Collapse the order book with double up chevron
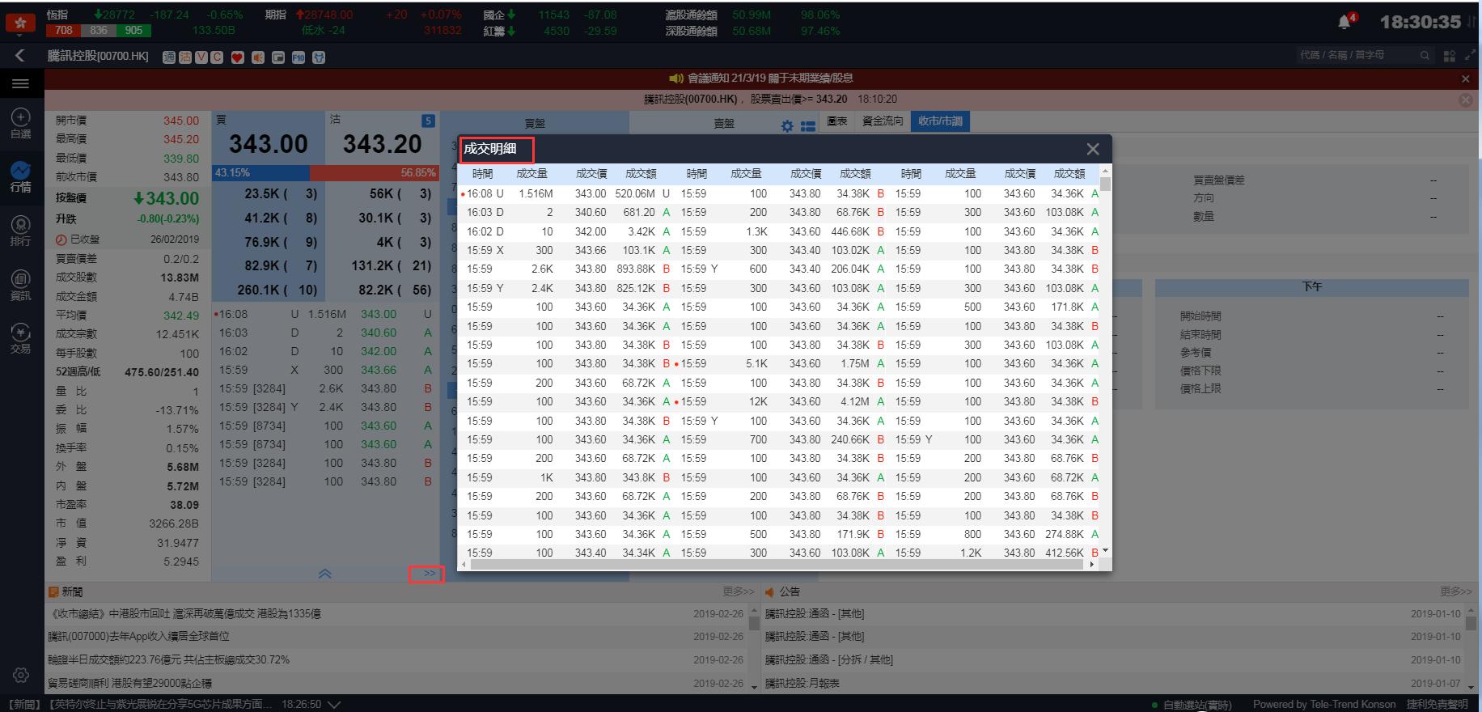The width and height of the screenshot is (1482, 712). tap(324, 574)
